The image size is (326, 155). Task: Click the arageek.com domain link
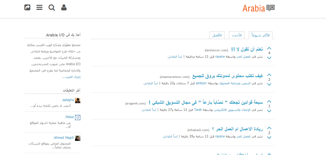(x=136, y=103)
